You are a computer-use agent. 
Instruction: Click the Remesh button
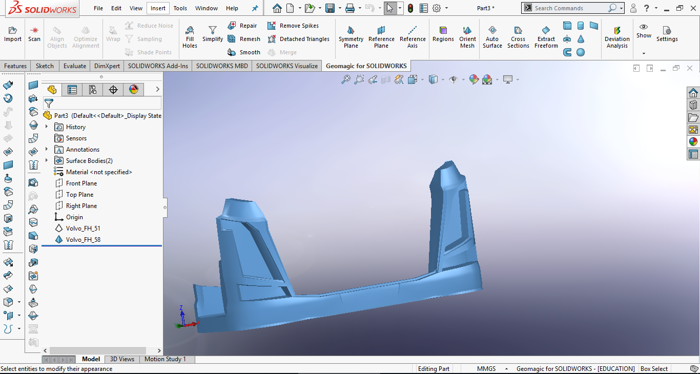[244, 39]
